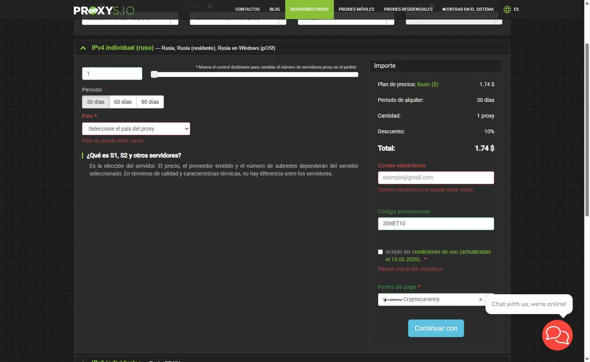
Task: Click the '¿Qué es S1, S2 y otros servidores?' heading
Action: click(x=134, y=156)
